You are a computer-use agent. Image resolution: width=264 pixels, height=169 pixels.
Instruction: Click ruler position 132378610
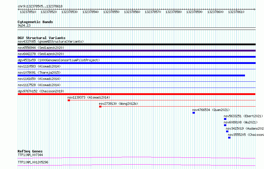(236, 12)
